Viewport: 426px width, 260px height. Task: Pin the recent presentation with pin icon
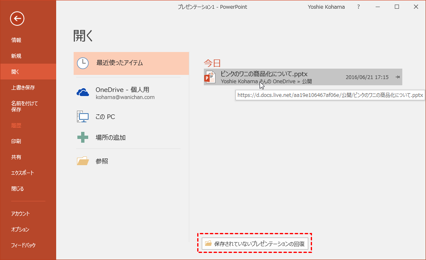pos(398,77)
